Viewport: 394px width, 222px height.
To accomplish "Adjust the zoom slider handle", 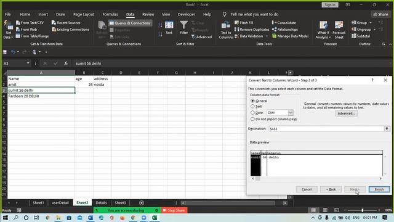I will point(363,210).
